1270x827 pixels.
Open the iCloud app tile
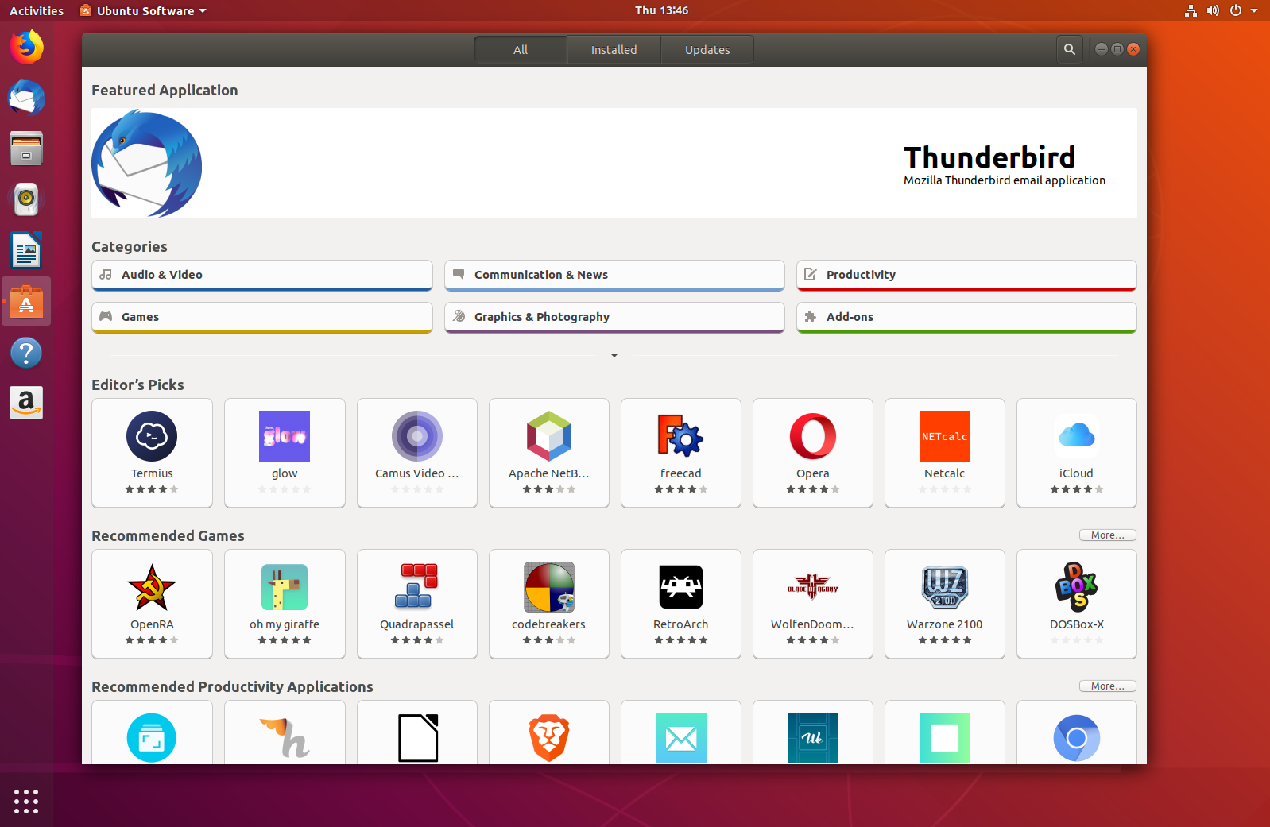click(1077, 453)
